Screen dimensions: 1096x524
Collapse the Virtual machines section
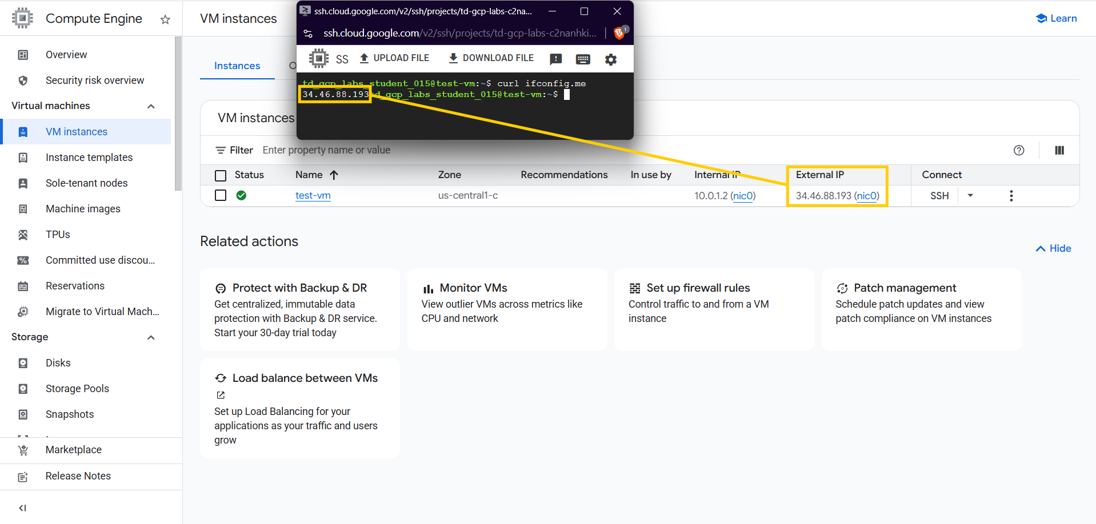click(x=151, y=106)
